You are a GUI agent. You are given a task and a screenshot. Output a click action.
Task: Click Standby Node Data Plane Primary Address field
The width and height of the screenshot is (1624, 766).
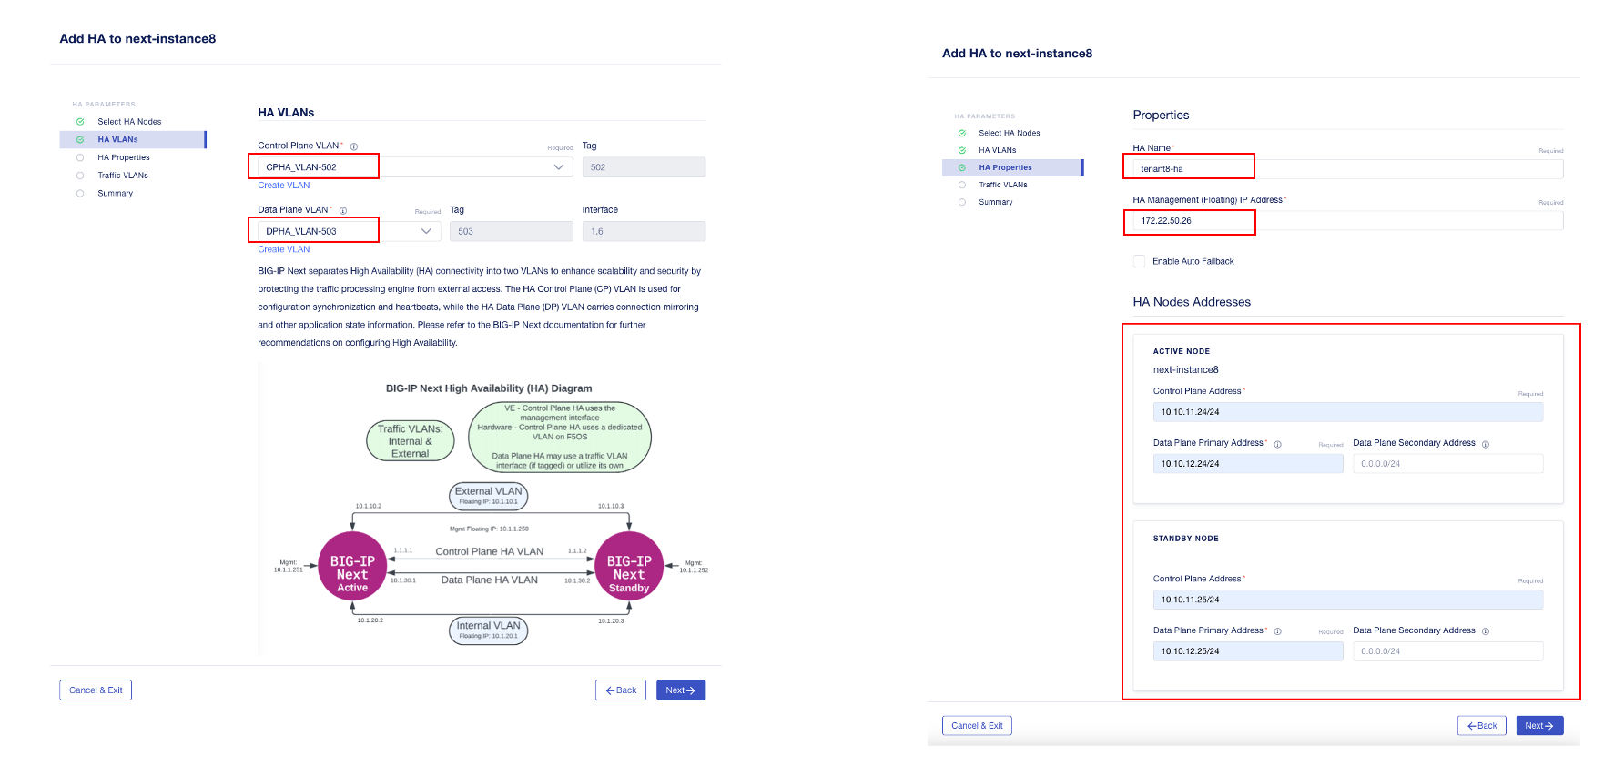pos(1248,651)
